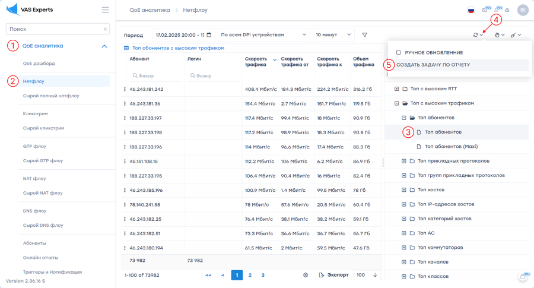
Task: Enable the Ручное обновление checkbox
Action: click(399, 53)
